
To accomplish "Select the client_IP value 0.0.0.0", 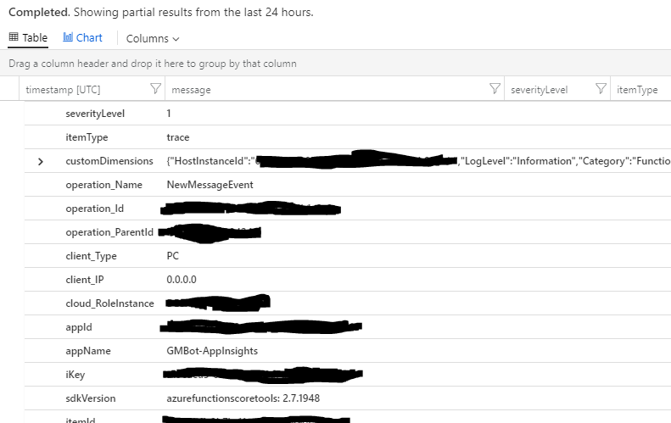I will point(182,280).
